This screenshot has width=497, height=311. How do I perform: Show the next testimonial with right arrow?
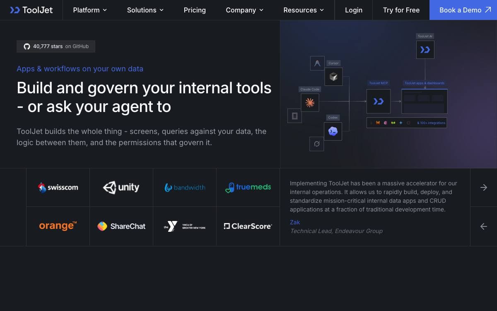pyautogui.click(x=484, y=187)
